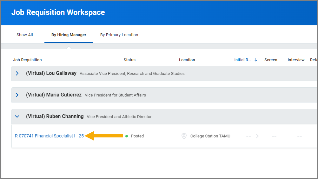The height and width of the screenshot is (179, 318).
Task: Click the Interview column header
Action: pyautogui.click(x=296, y=60)
